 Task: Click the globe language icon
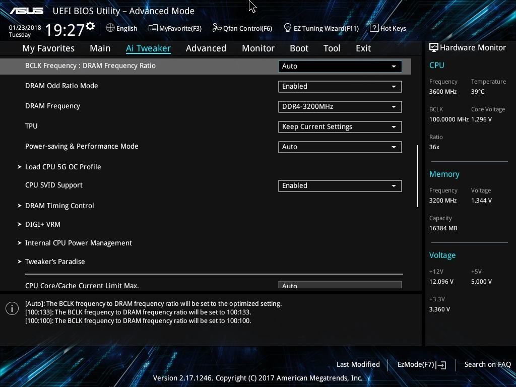pos(110,28)
